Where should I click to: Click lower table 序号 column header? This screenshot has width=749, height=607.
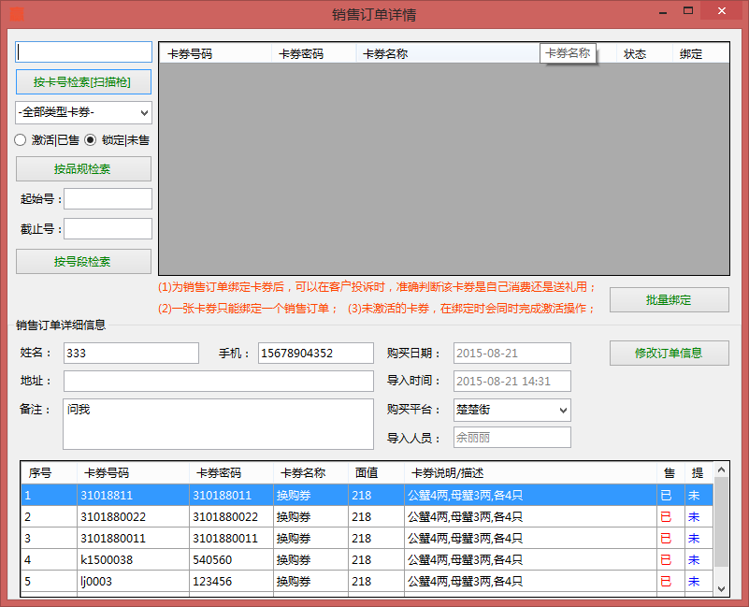pos(50,473)
